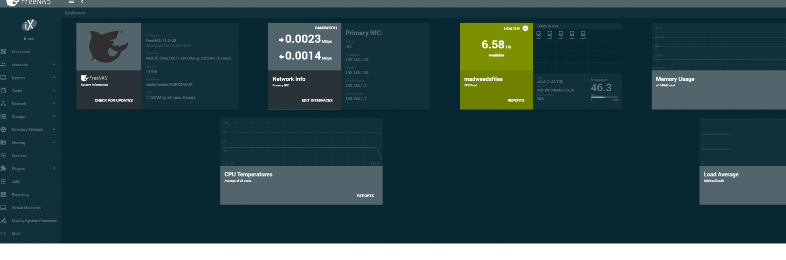Open Display System Processes
This screenshot has width=786, height=260.
[31, 221]
